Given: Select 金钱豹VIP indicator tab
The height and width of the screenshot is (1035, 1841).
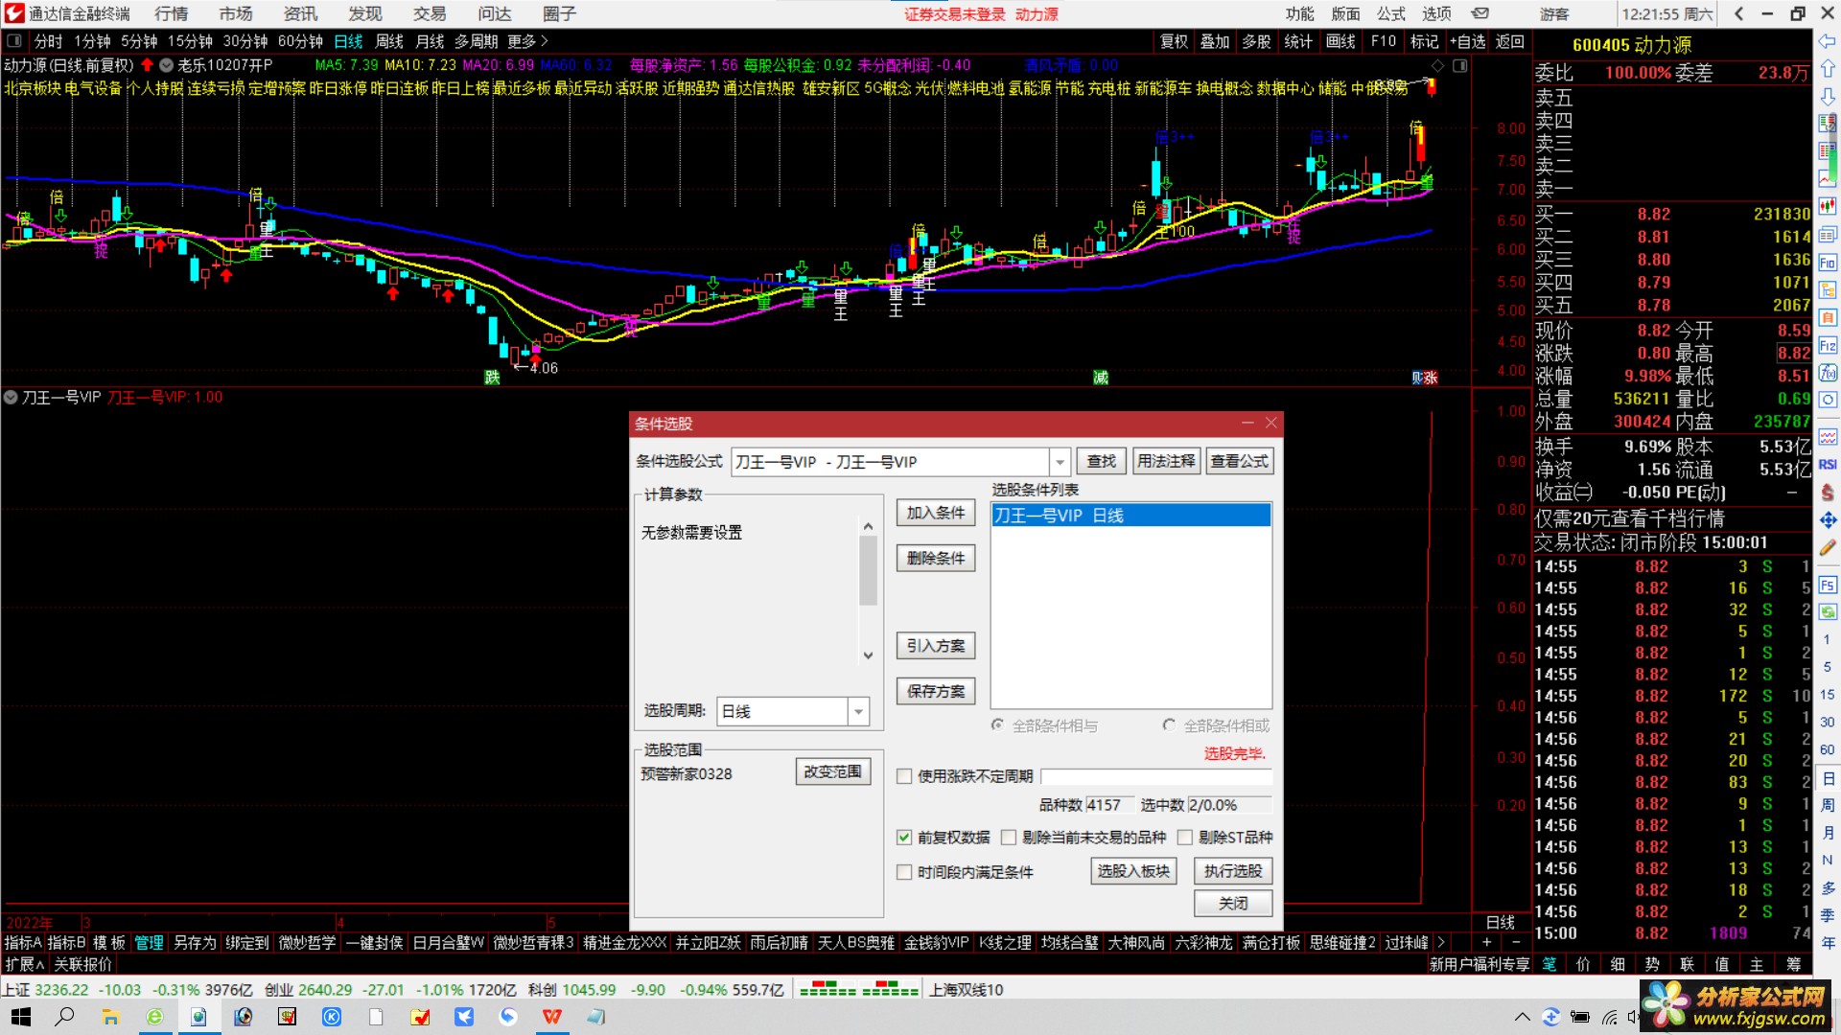Looking at the screenshot, I should [x=937, y=943].
